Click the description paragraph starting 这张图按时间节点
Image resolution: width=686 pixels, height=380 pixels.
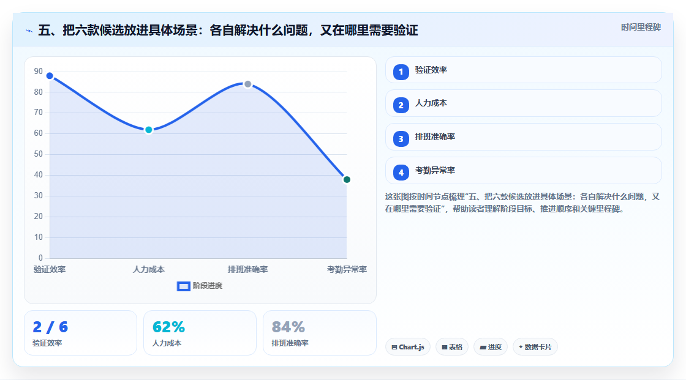[522, 203]
